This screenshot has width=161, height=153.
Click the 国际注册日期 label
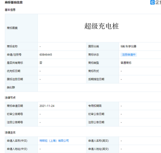15,79
